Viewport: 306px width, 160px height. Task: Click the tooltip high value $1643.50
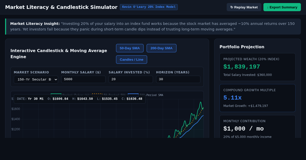click(85, 99)
